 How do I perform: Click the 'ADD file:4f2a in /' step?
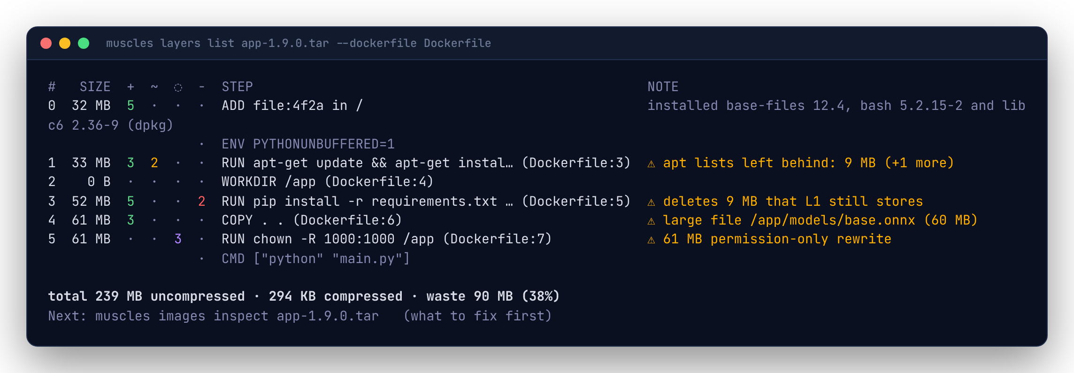[x=292, y=106]
